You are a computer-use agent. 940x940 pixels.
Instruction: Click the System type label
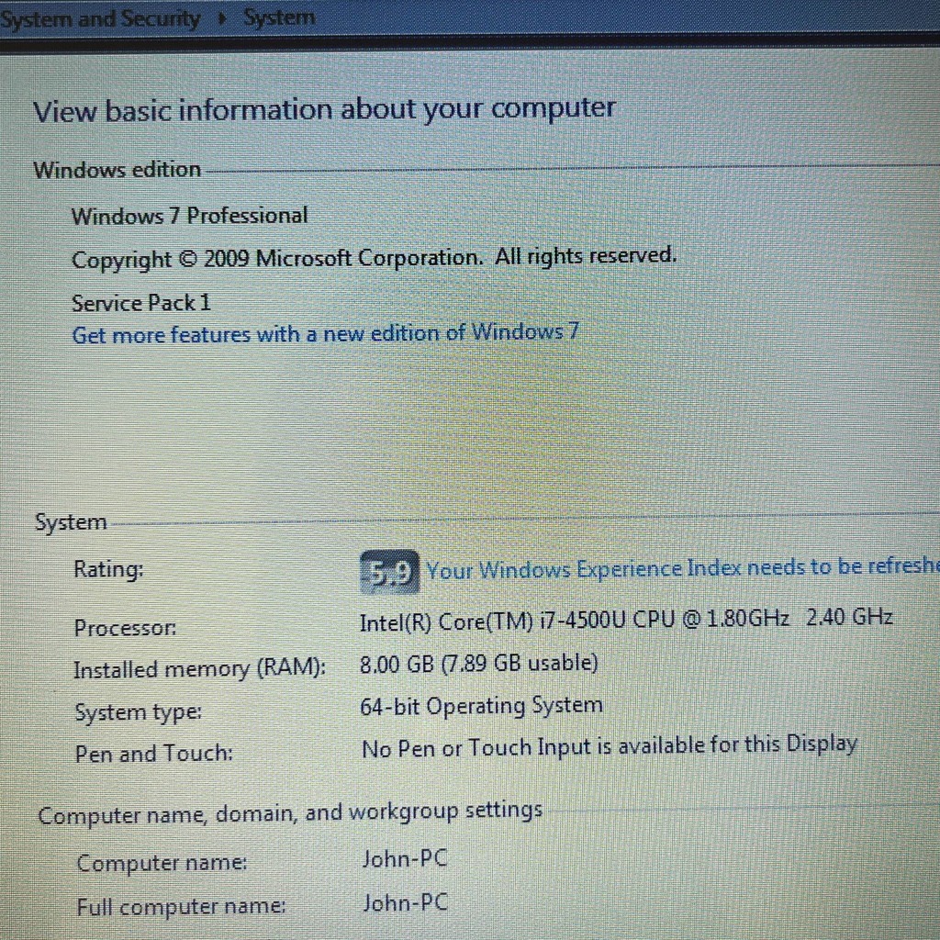pyautogui.click(x=139, y=712)
